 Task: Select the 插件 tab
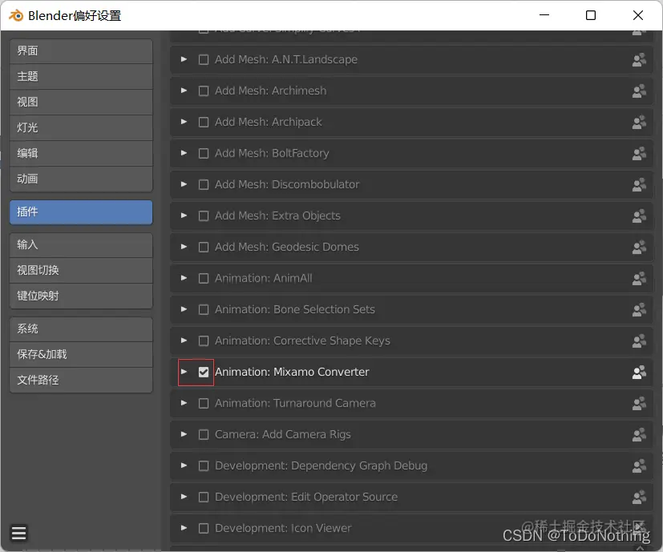click(81, 212)
